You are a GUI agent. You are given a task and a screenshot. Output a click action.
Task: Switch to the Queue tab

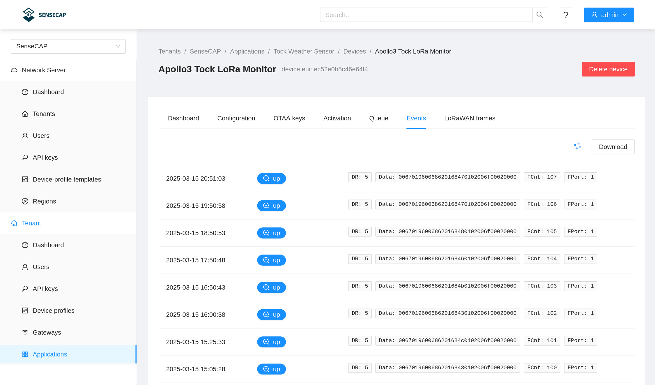[379, 118]
